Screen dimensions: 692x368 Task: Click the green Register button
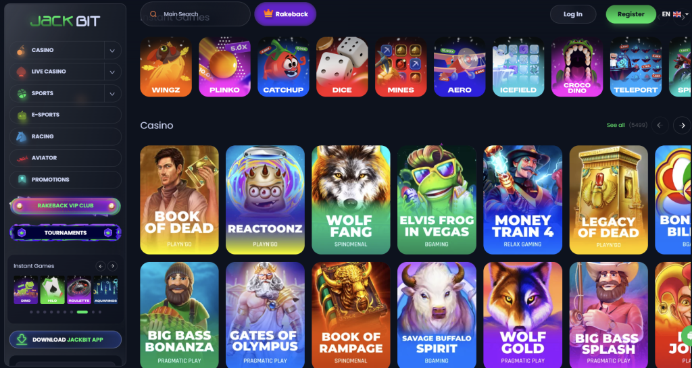coord(631,14)
